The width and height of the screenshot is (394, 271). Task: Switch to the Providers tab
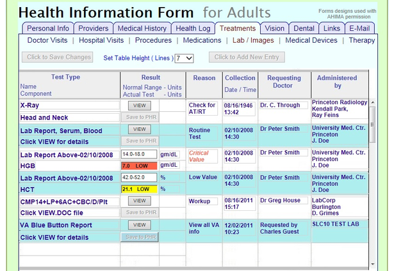[x=94, y=28]
